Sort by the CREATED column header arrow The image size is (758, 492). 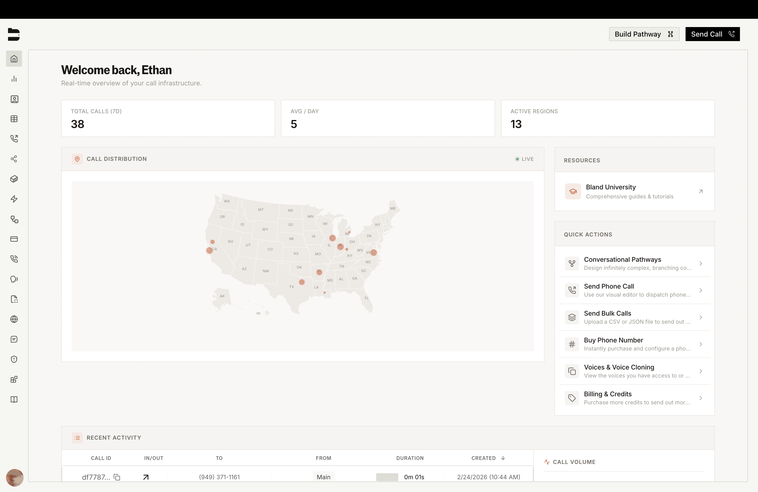pos(503,458)
